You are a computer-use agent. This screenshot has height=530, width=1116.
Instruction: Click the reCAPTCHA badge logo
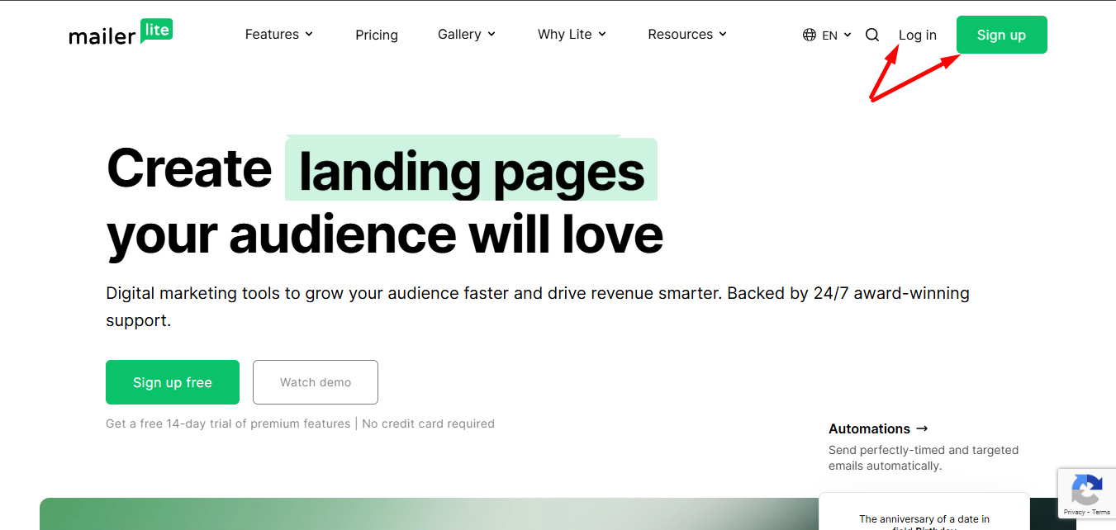pos(1085,491)
